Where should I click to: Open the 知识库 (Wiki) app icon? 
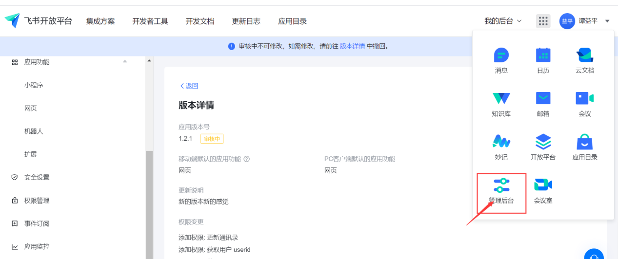click(501, 98)
